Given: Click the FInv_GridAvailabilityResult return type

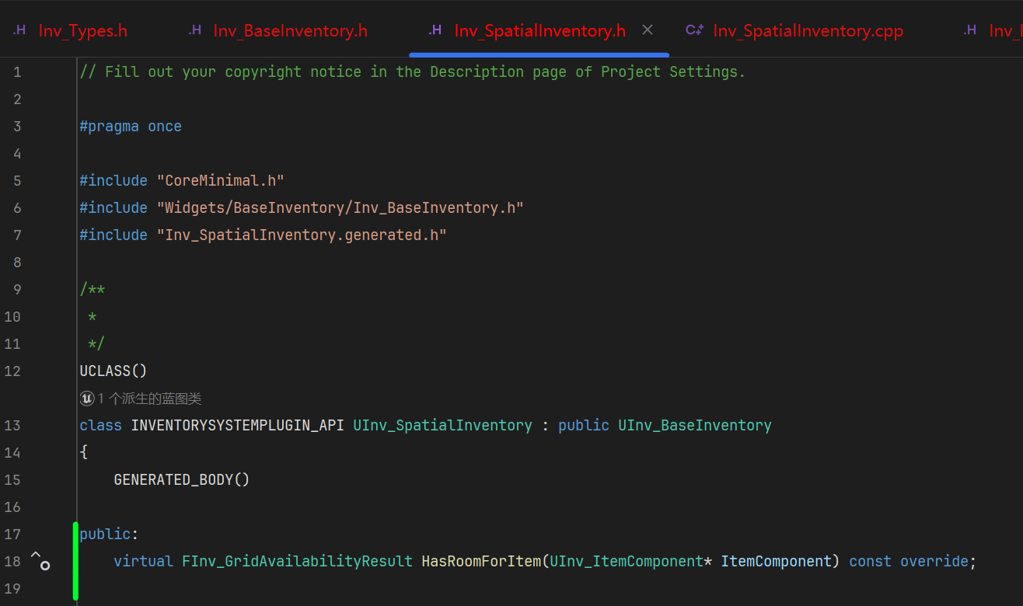Looking at the screenshot, I should [x=297, y=561].
